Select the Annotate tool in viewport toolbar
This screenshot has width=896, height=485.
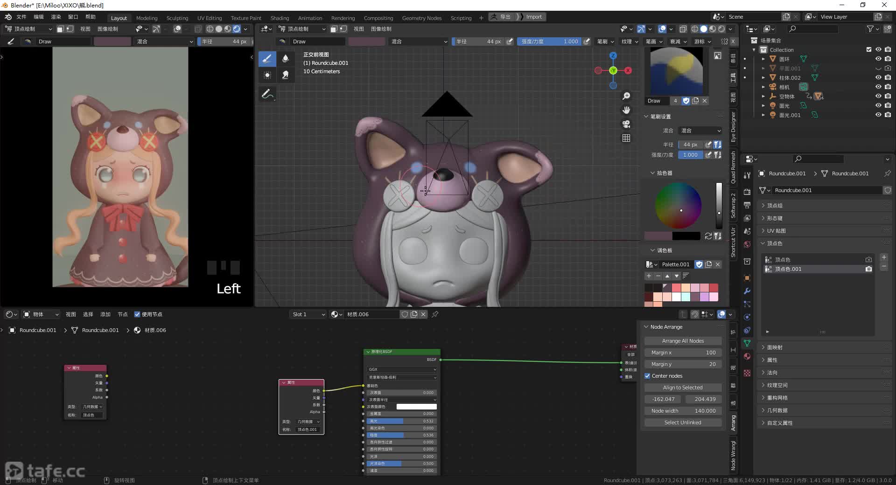[x=267, y=94]
